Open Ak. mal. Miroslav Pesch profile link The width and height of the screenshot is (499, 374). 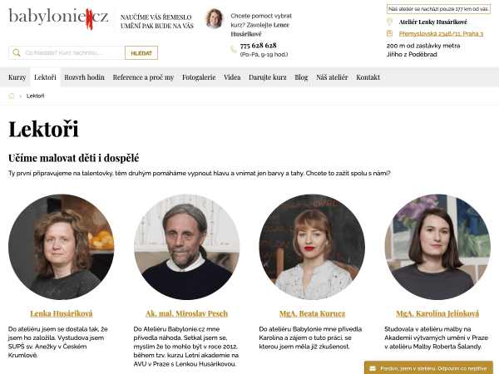coord(187,313)
